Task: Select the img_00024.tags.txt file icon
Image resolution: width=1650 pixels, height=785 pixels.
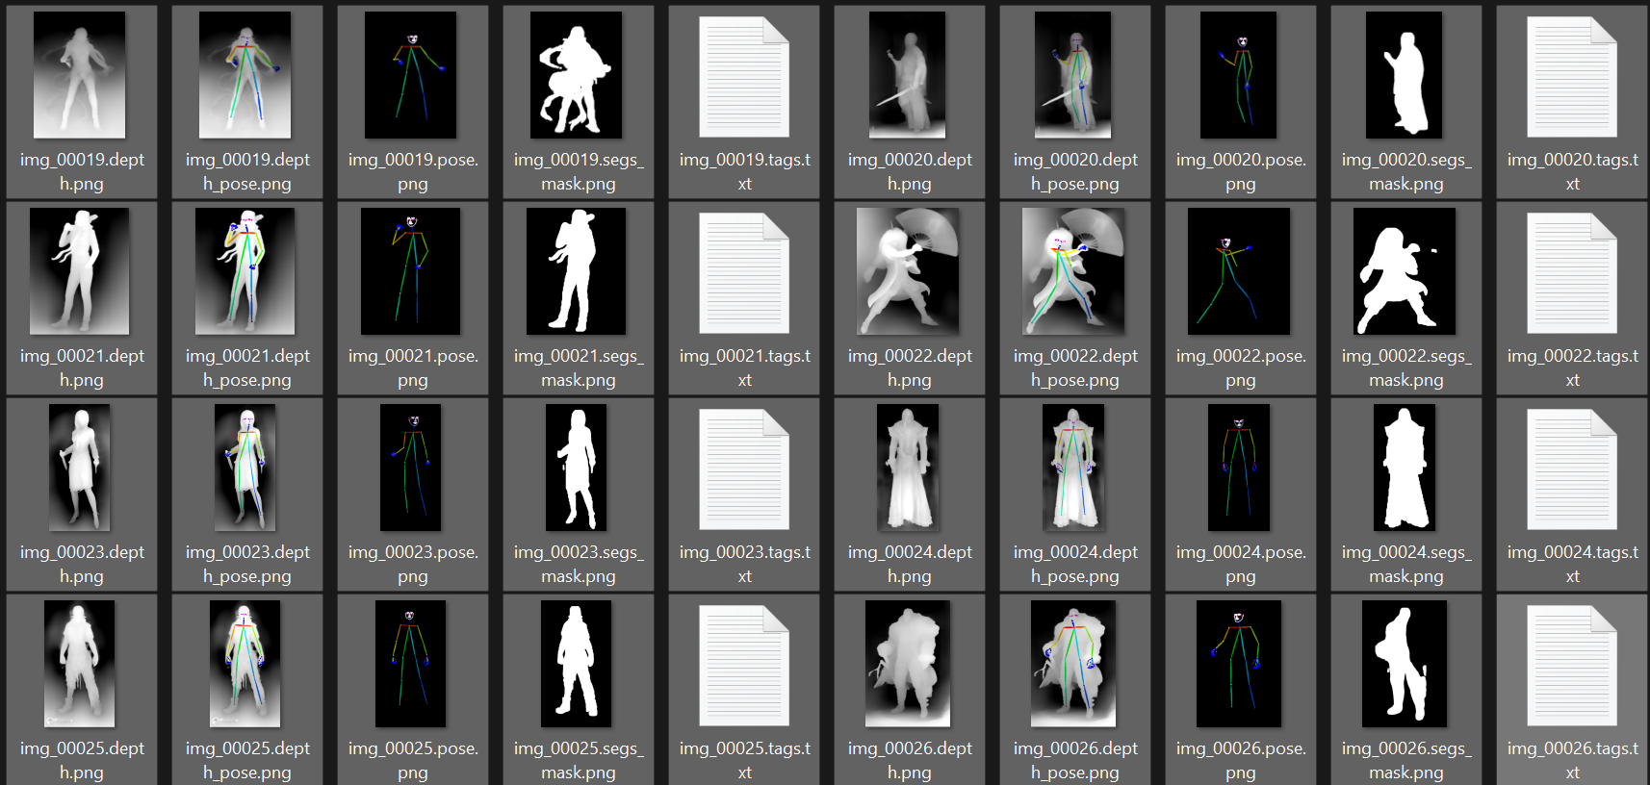Action: point(1572,469)
